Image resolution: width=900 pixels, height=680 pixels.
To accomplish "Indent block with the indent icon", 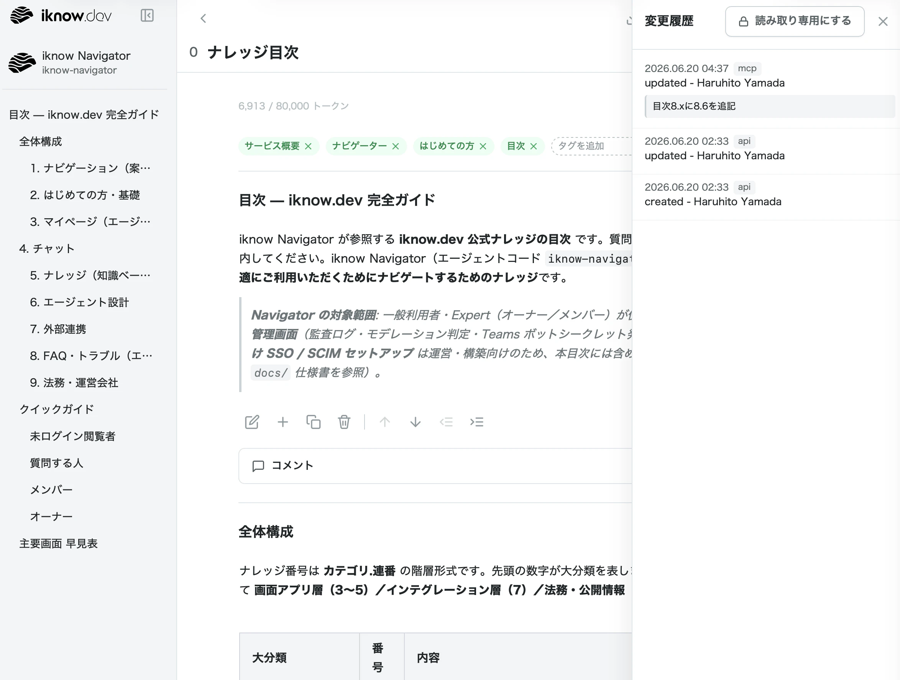I will (x=477, y=422).
